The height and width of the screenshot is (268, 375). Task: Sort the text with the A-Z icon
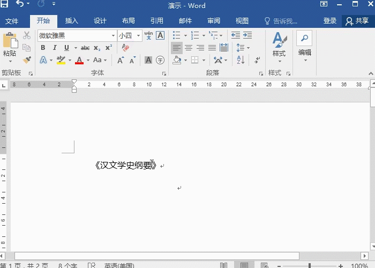pos(241,60)
